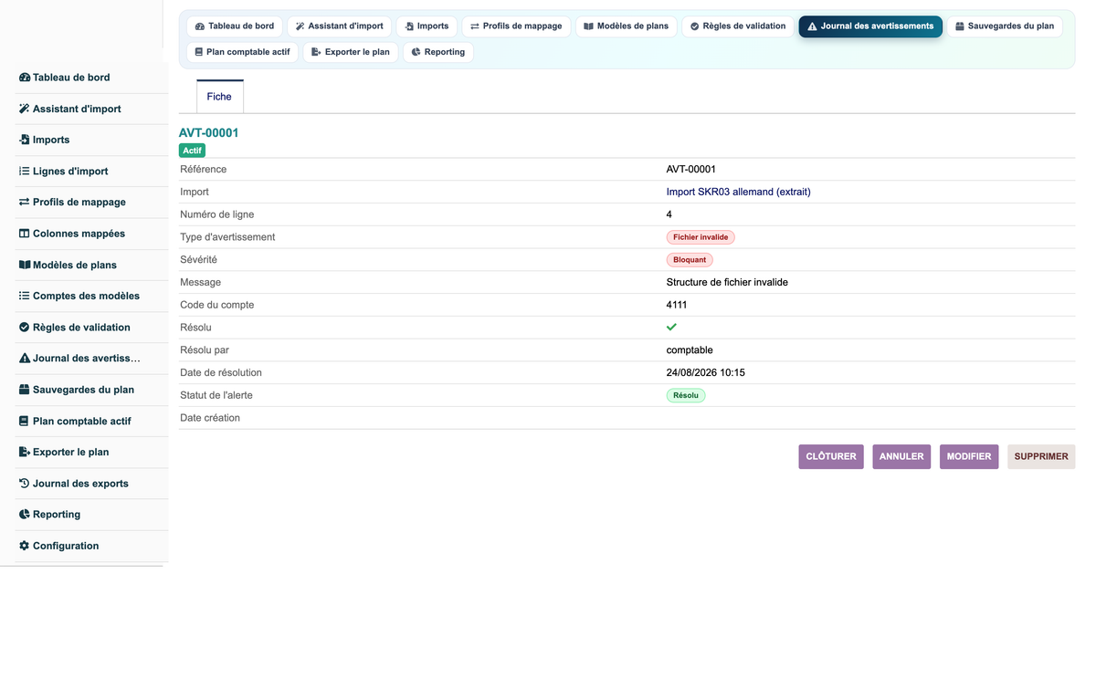The height and width of the screenshot is (678, 1096).
Task: Click the book icon beside sidebar Plan comptable actif
Action: click(25, 421)
